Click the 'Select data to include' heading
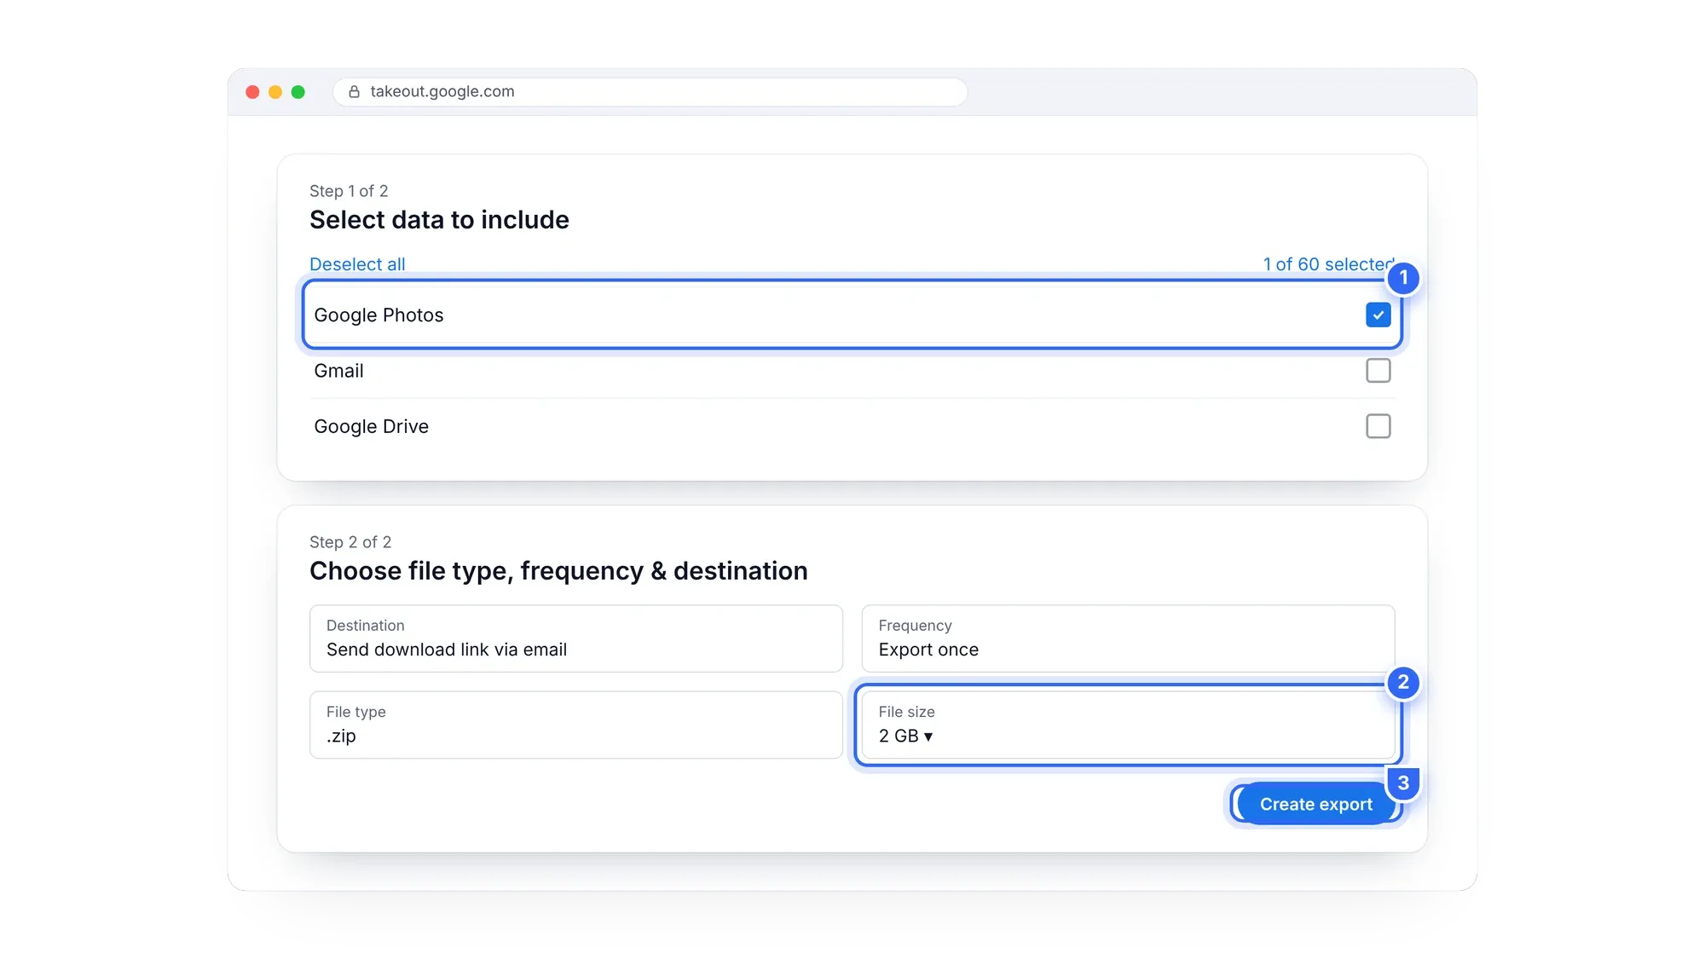The width and height of the screenshot is (1705, 959). pyautogui.click(x=439, y=220)
